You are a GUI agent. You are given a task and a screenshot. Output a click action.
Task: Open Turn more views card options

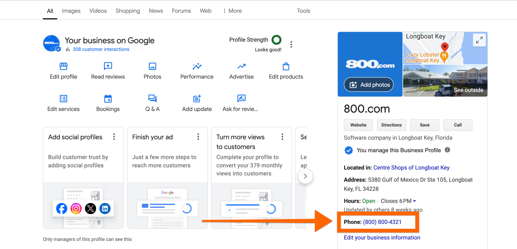282,137
